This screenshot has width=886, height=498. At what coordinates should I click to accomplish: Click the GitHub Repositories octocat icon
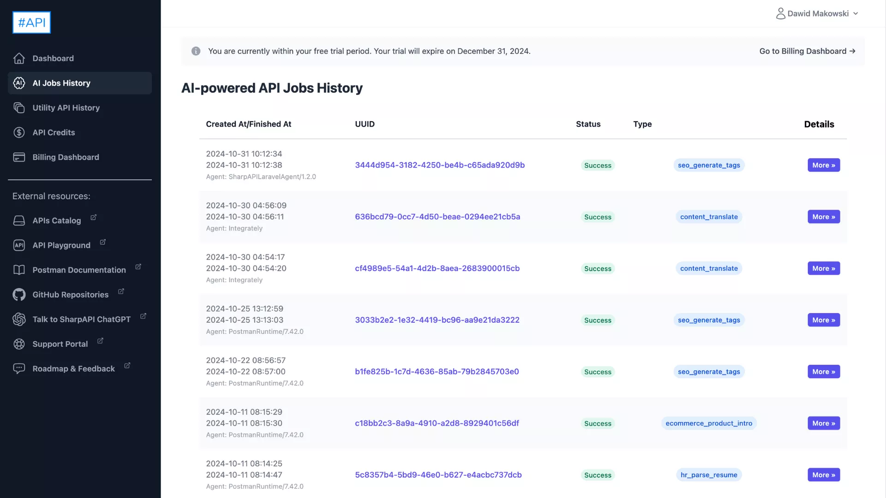19,295
